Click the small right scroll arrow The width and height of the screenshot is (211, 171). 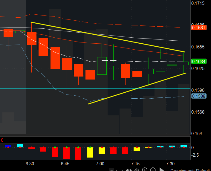122,170
